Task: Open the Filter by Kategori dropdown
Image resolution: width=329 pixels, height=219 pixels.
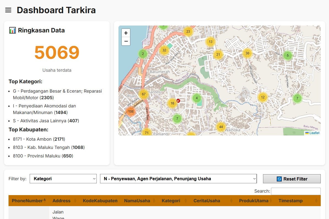Action: point(63,179)
